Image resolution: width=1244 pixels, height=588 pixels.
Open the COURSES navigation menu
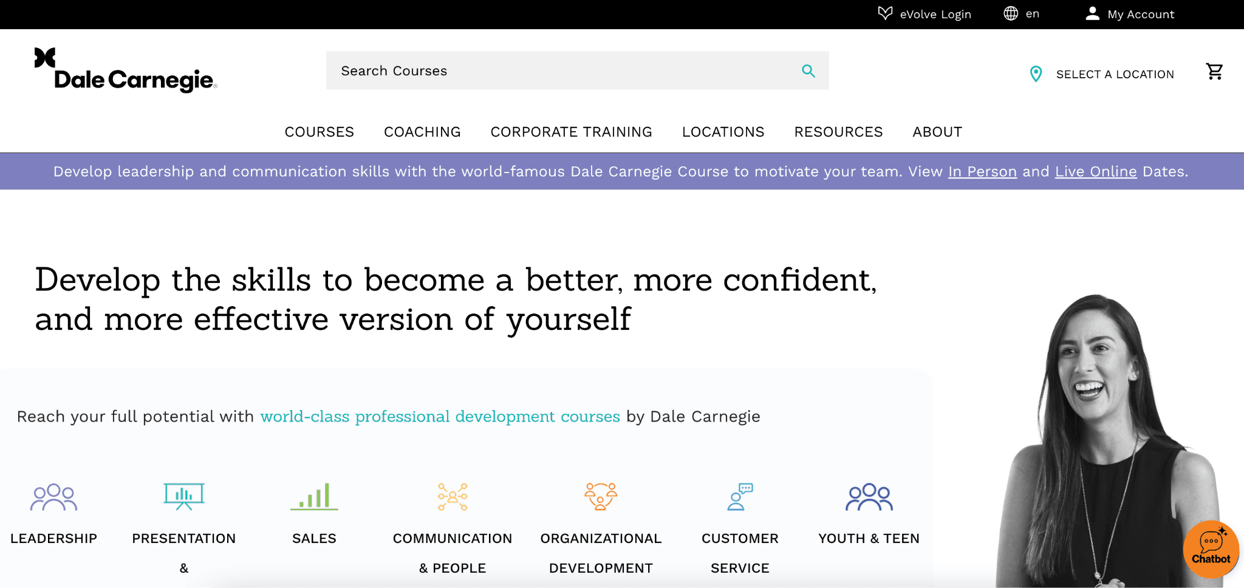(x=320, y=132)
